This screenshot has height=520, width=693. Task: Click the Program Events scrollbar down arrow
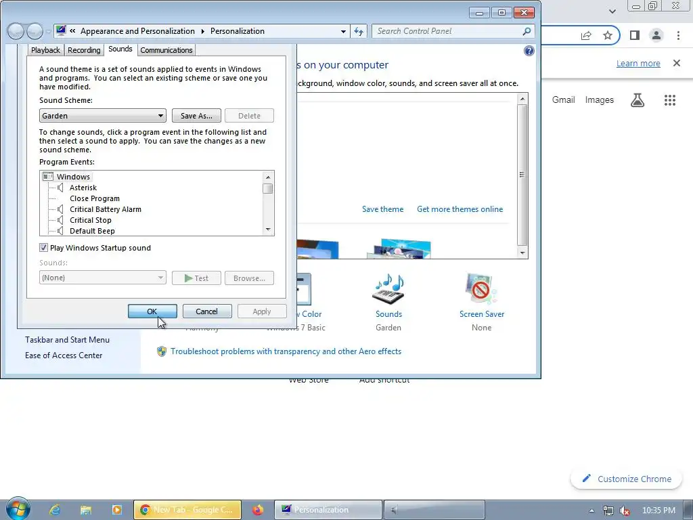tap(268, 230)
